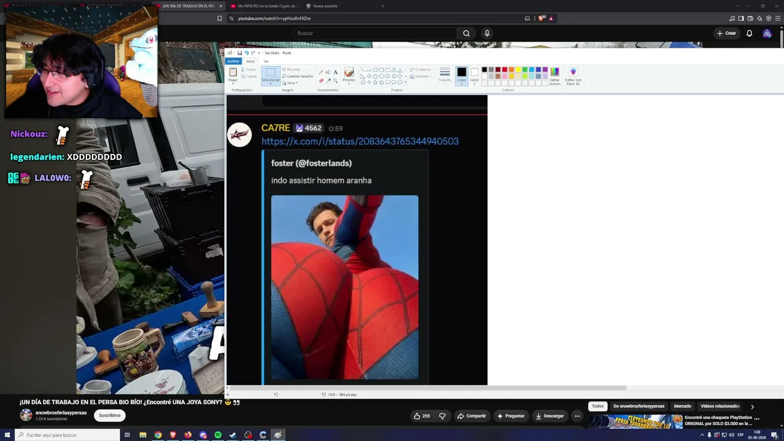
Task: Click the Compartir share button
Action: click(x=471, y=416)
